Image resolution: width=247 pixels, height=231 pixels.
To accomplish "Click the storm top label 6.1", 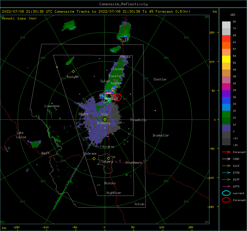I will pos(123,39).
